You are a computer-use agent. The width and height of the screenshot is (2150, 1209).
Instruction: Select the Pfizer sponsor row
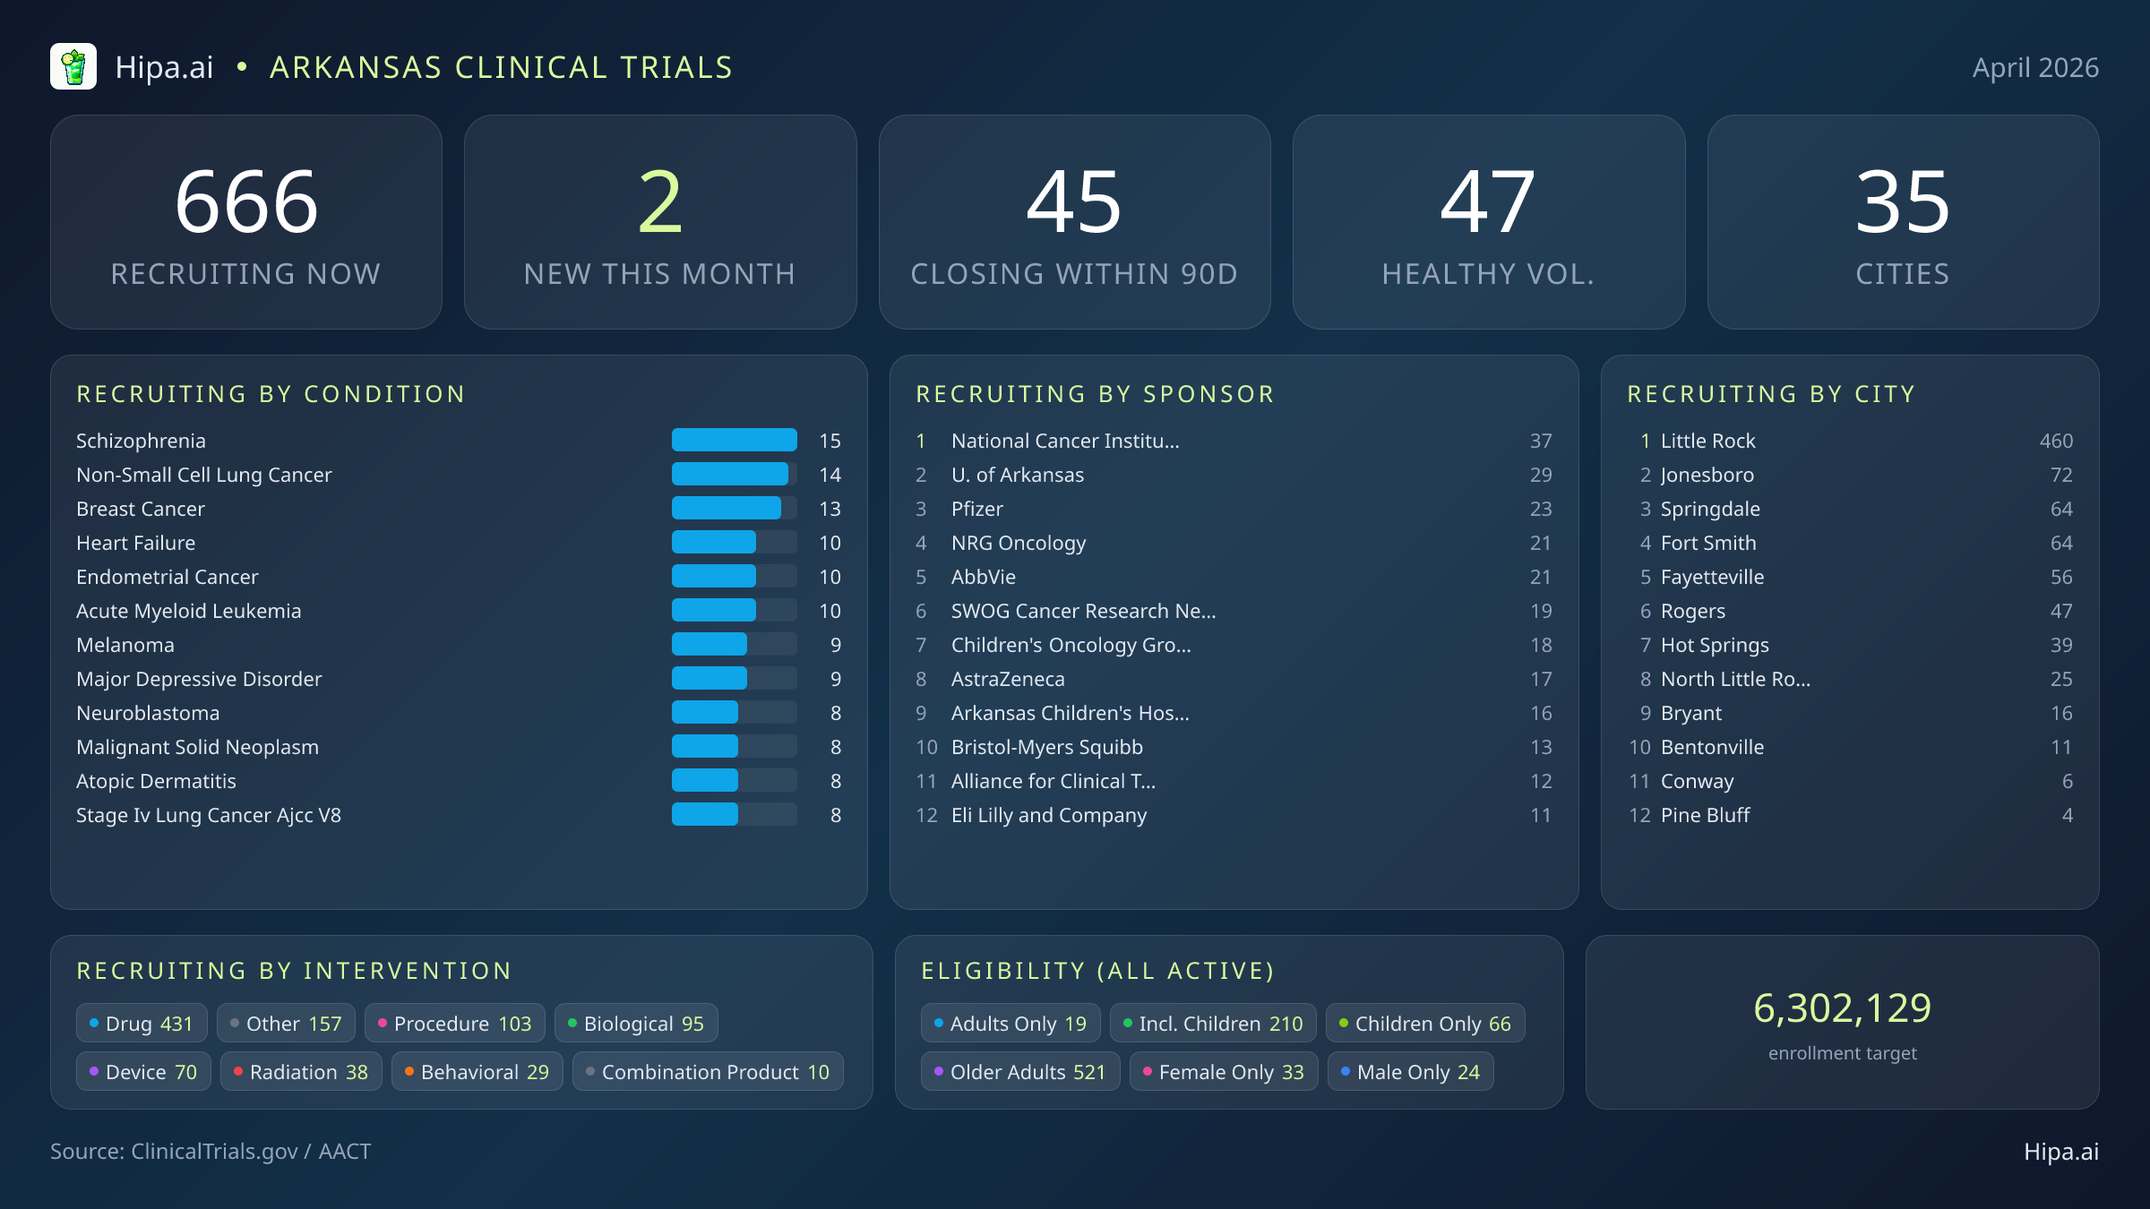pos(1234,509)
